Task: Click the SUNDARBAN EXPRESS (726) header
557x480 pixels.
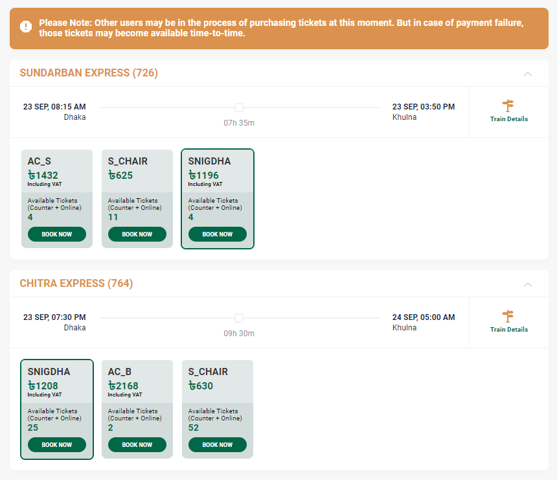Action: (89, 73)
